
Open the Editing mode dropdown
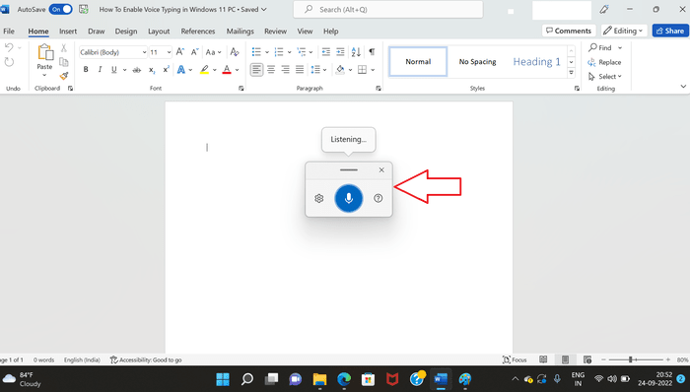(x=624, y=31)
